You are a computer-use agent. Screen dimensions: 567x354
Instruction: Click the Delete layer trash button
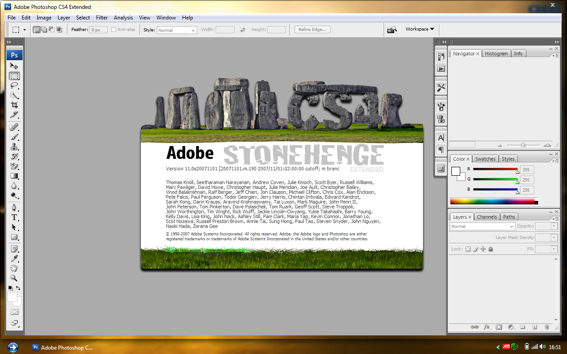coord(547,327)
